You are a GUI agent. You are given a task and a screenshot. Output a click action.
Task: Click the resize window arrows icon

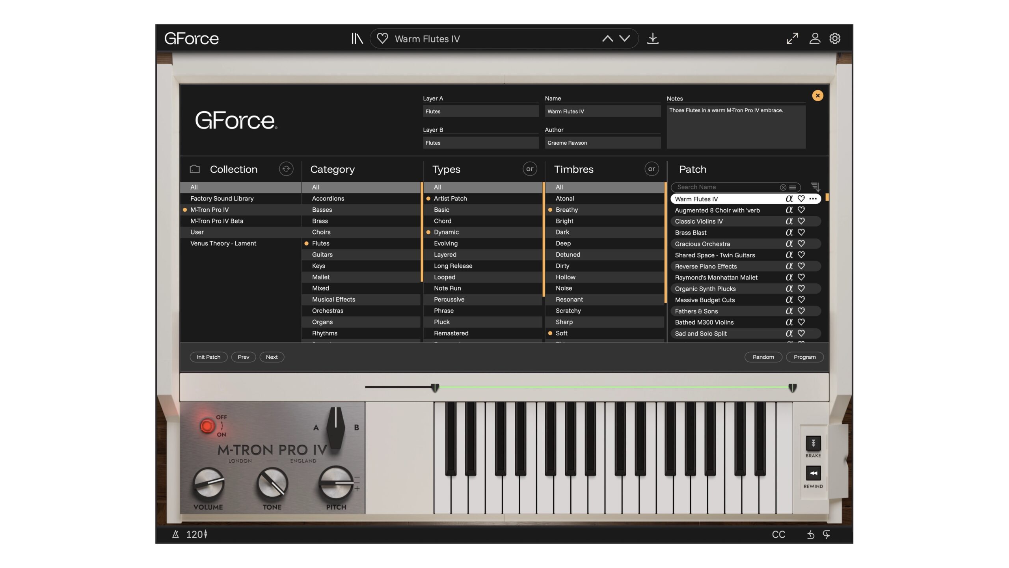pos(792,39)
